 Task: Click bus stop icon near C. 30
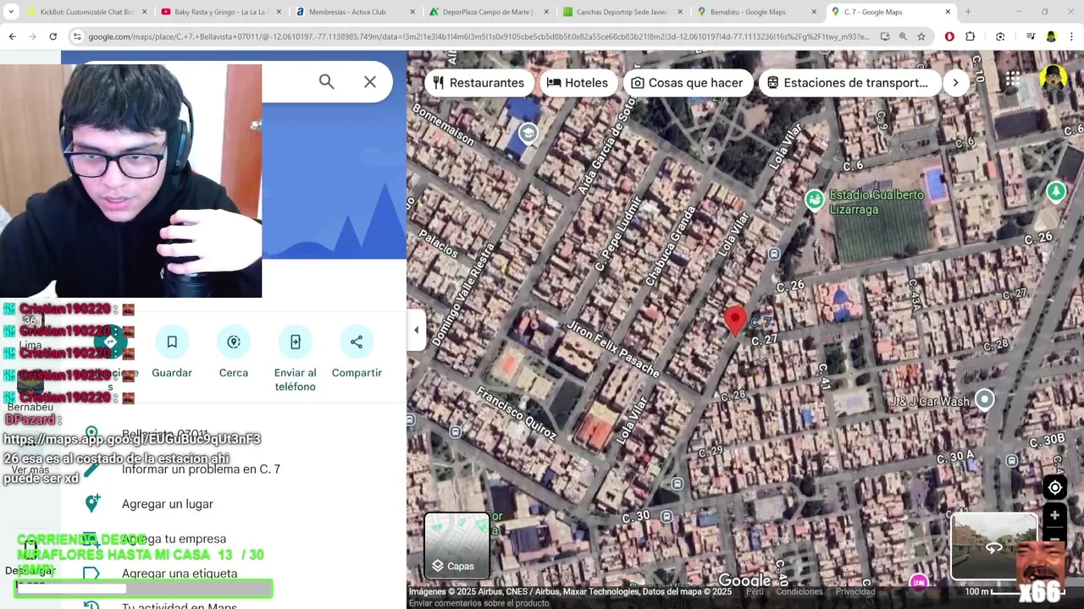pyautogui.click(x=666, y=516)
